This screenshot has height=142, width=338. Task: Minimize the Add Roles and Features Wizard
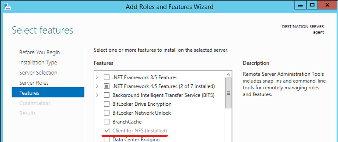301,5
